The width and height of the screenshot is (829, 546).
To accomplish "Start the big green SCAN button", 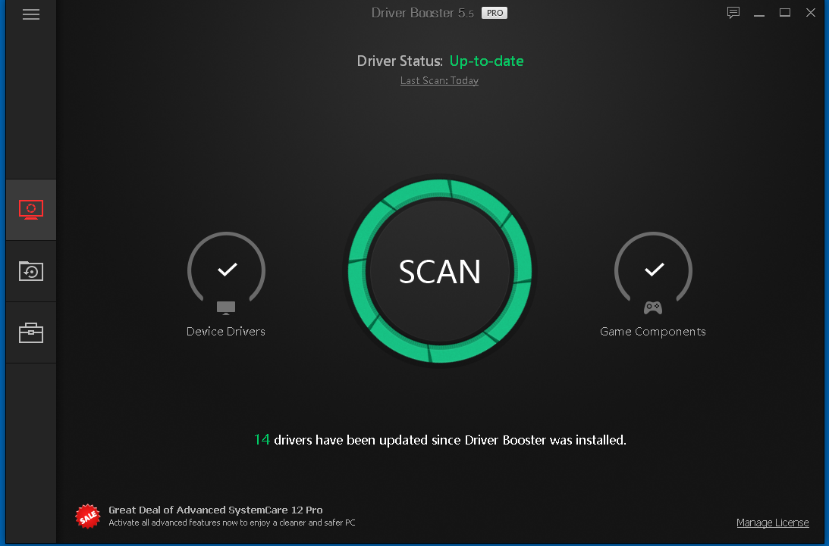I will click(440, 271).
